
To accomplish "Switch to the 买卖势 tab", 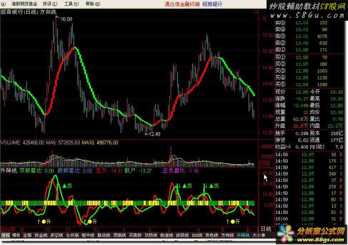I will [x=135, y=235].
